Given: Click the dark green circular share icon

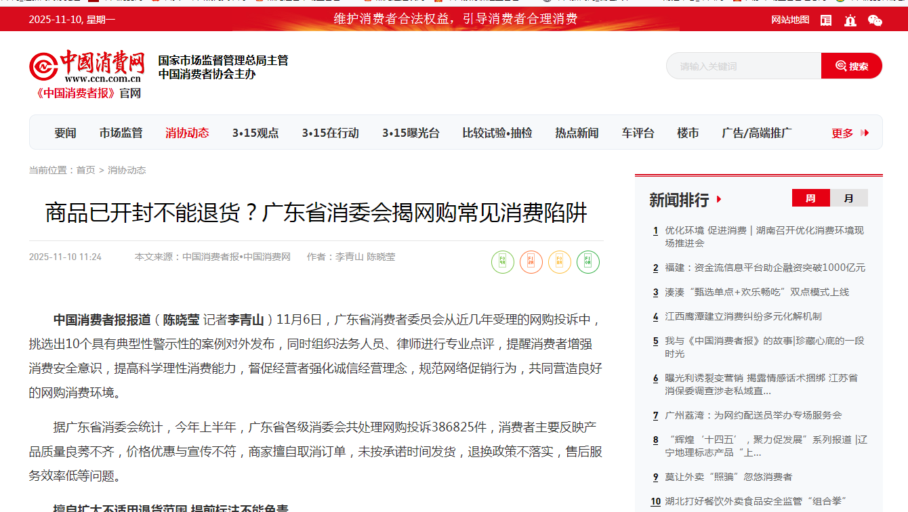Looking at the screenshot, I should point(588,262).
